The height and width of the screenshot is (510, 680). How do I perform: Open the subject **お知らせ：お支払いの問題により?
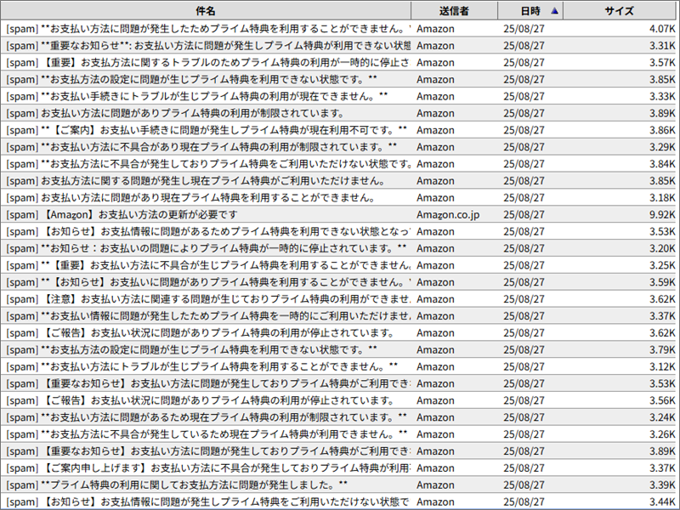(207, 248)
